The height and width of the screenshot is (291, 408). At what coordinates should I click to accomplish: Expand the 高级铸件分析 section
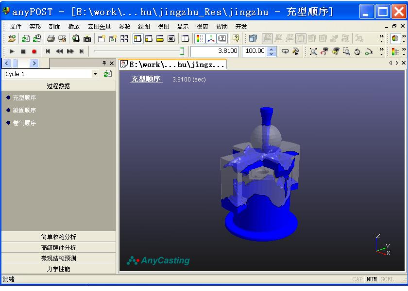pos(59,247)
